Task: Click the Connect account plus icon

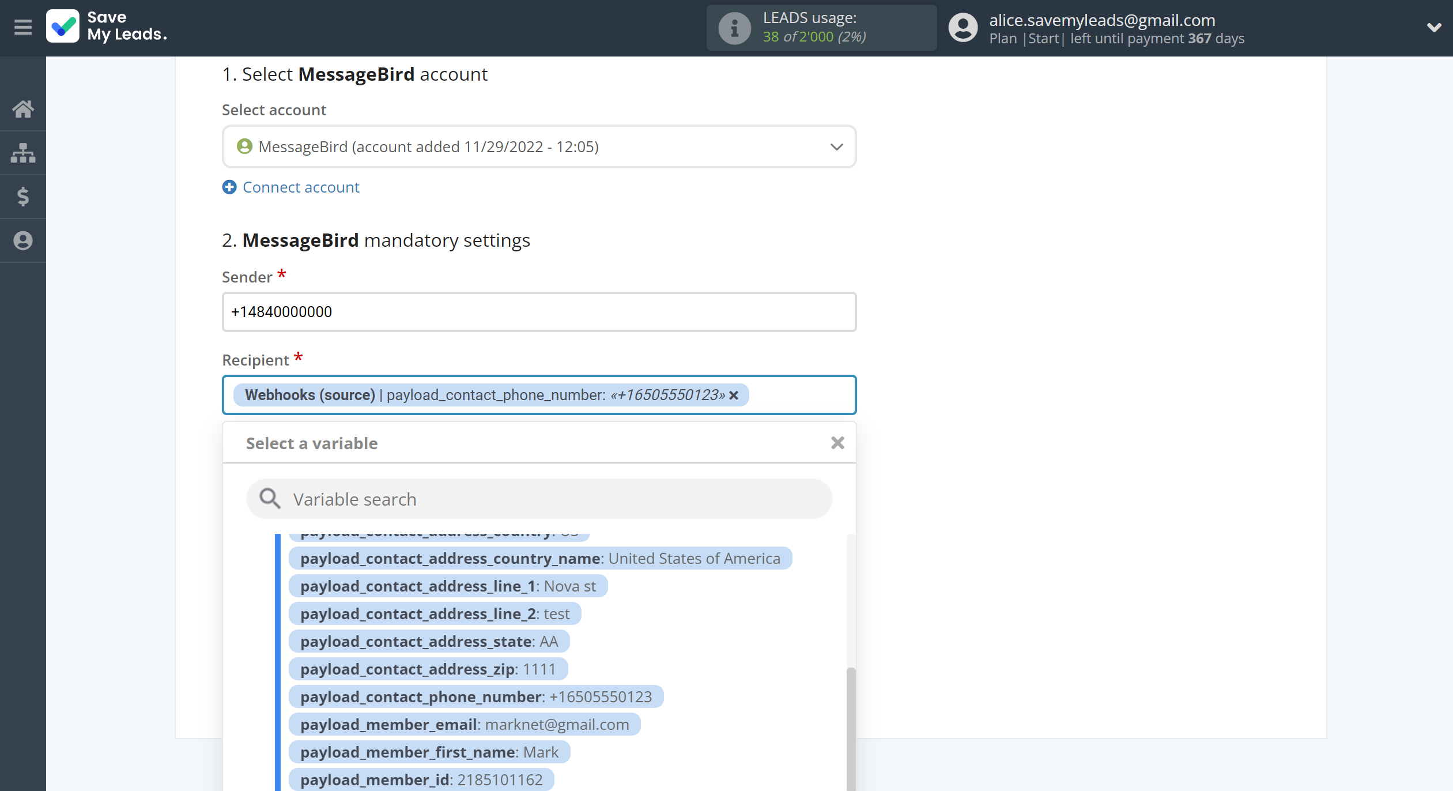Action: [x=229, y=187]
